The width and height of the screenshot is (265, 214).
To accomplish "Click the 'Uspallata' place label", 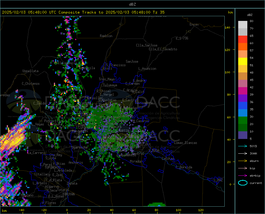I will pos(30,71).
